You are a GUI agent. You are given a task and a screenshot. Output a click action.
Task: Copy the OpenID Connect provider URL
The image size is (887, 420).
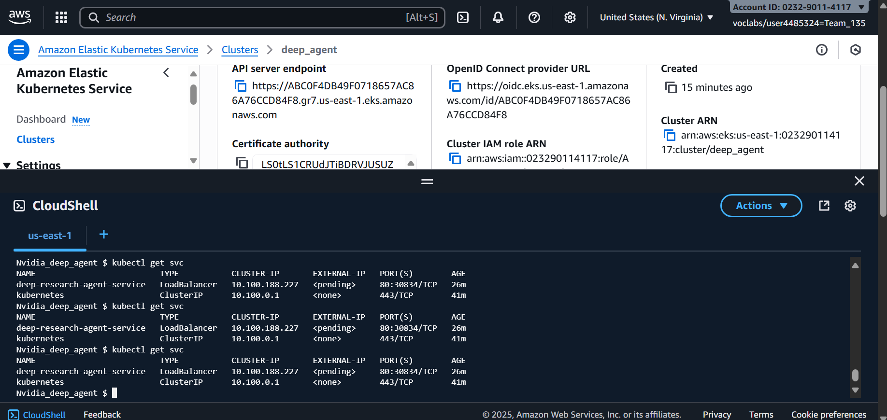coord(455,86)
